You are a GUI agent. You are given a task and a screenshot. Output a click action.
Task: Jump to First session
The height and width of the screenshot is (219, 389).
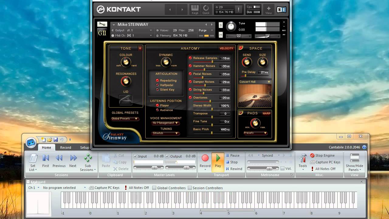tap(46, 161)
